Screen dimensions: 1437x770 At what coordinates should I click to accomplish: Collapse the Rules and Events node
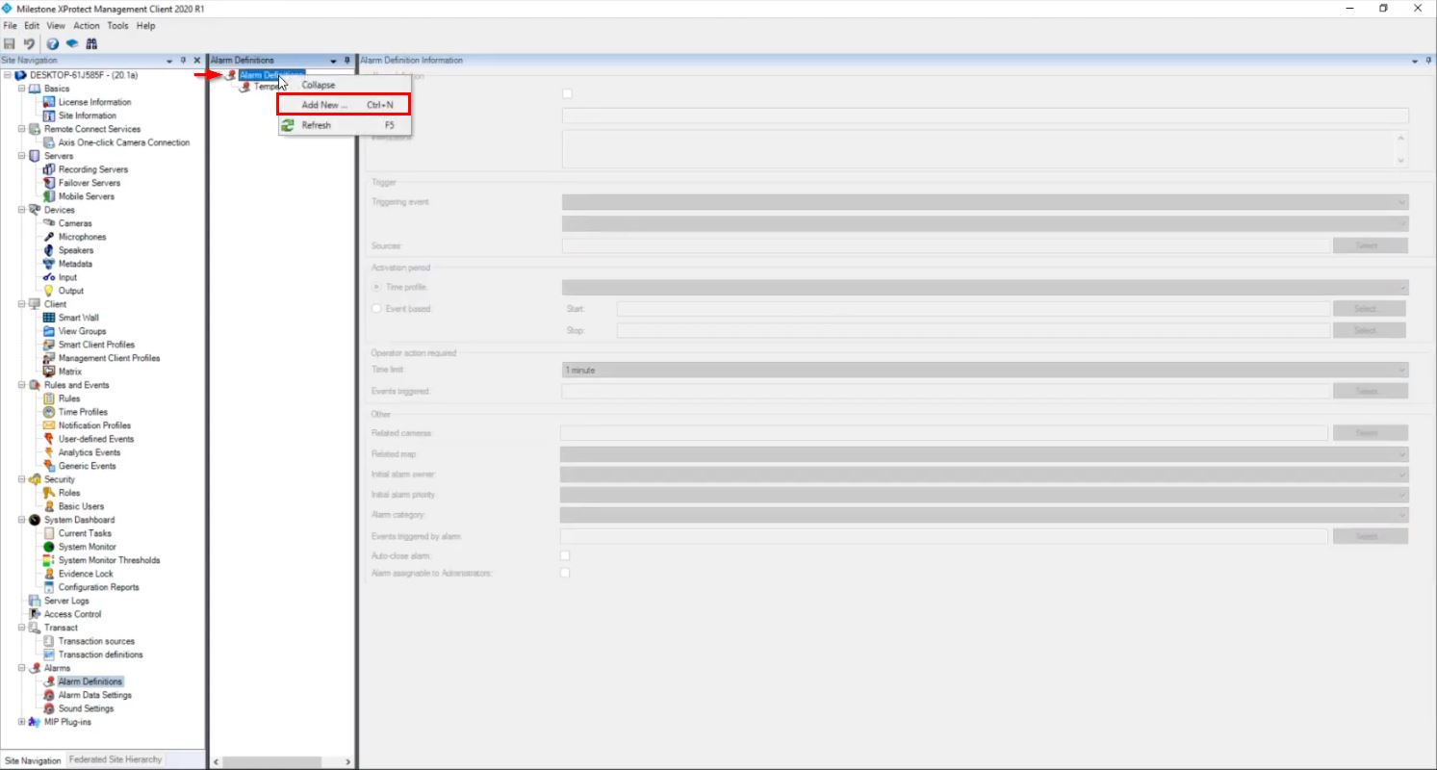pyautogui.click(x=21, y=385)
